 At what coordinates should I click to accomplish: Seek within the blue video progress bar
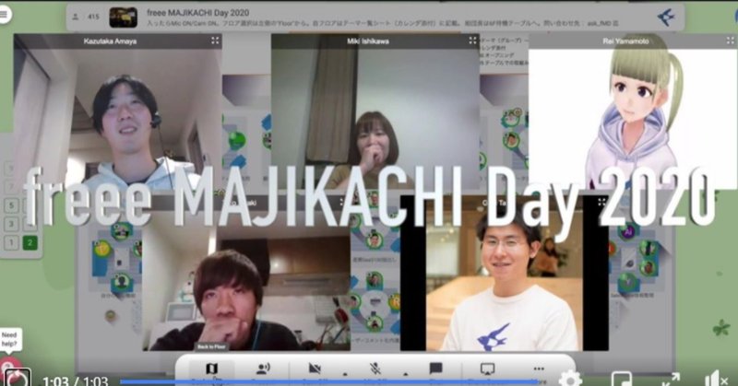tap(329, 381)
